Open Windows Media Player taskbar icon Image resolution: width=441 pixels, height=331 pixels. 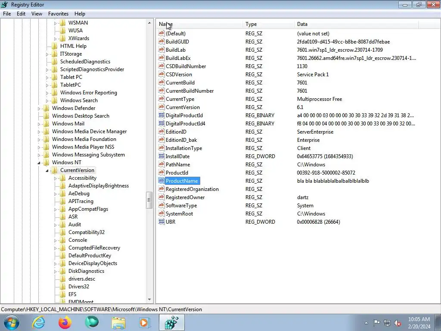(145, 322)
